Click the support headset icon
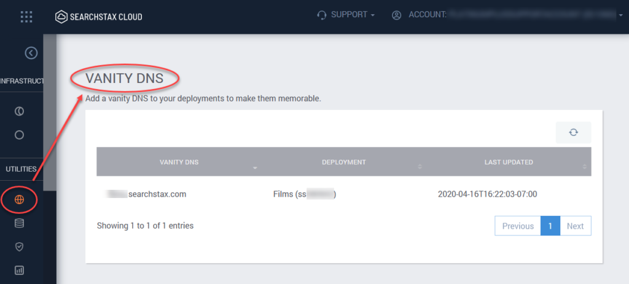This screenshot has height=284, width=629. 321,15
